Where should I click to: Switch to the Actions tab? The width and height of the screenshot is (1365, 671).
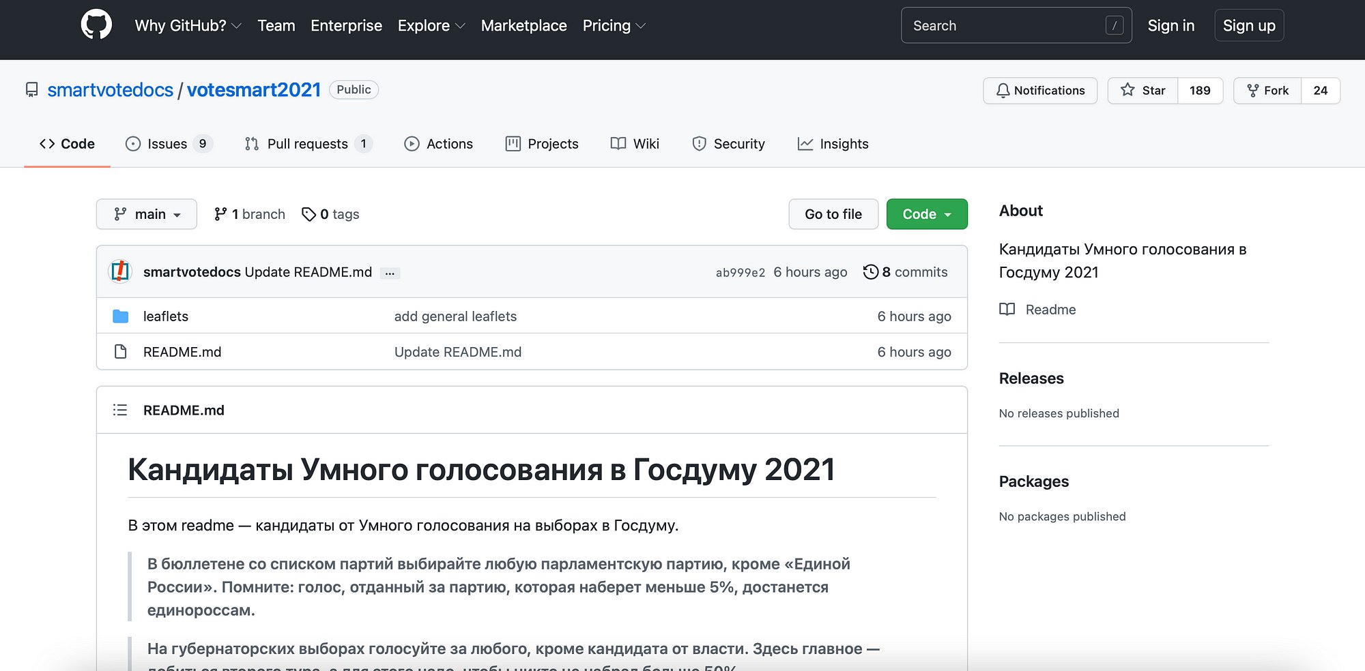point(438,144)
